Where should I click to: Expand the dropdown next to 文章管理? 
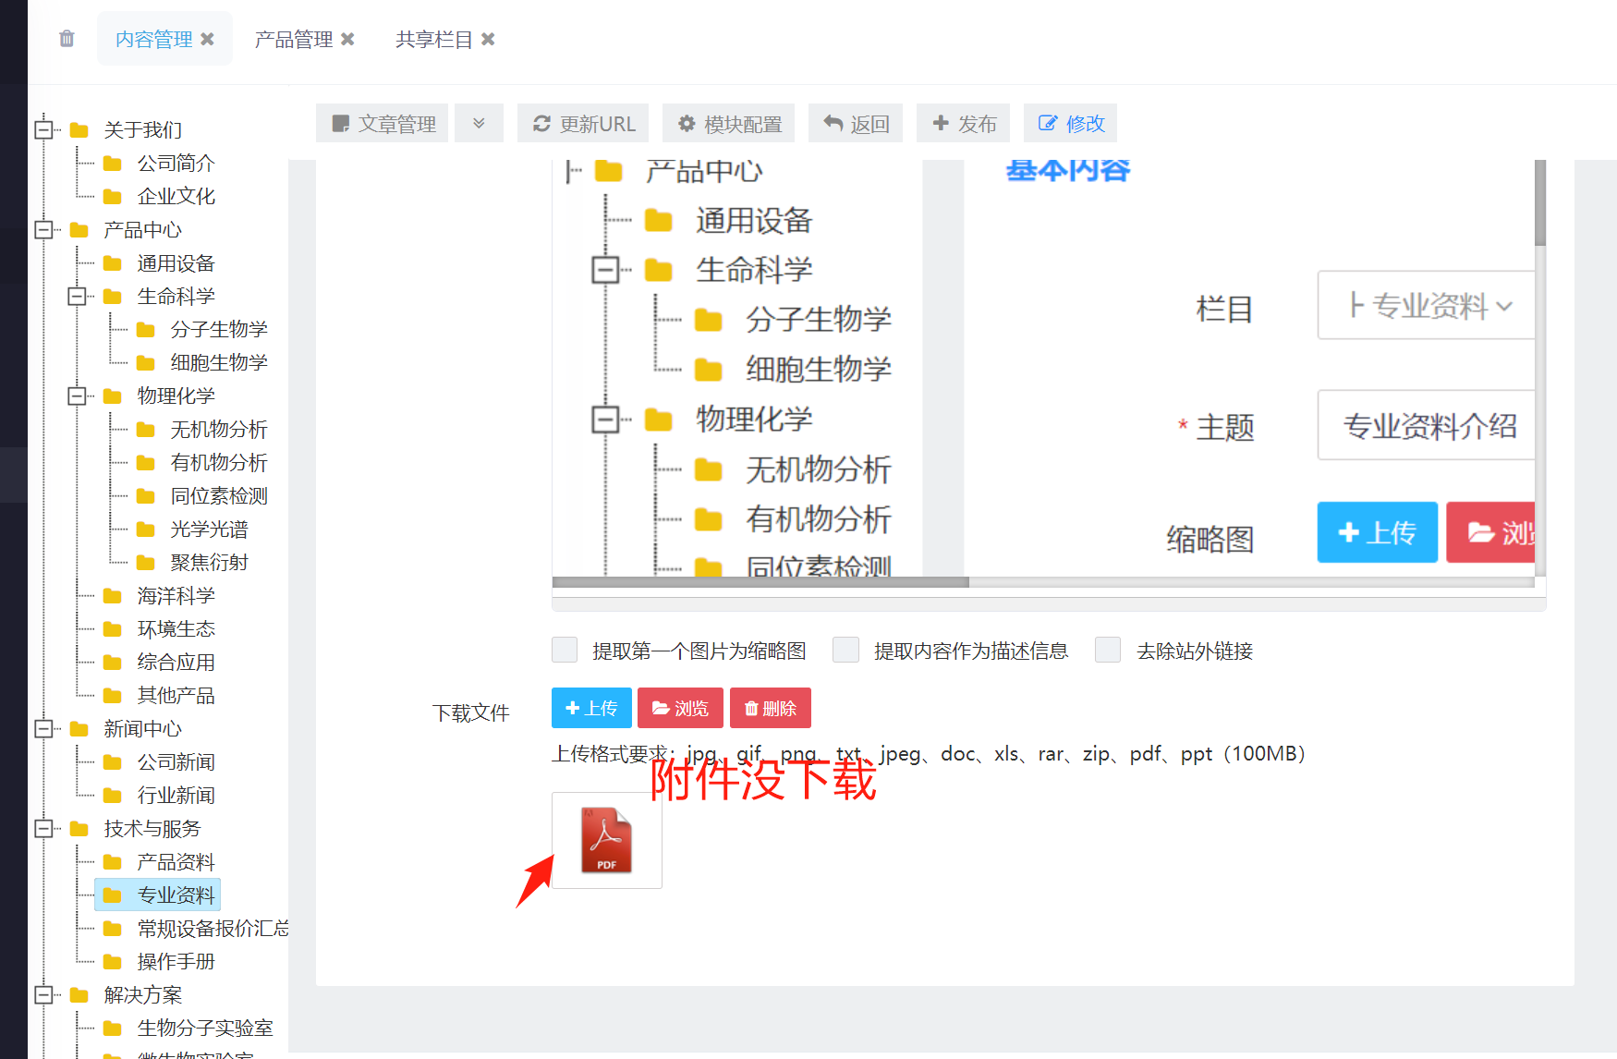pyautogui.click(x=479, y=123)
